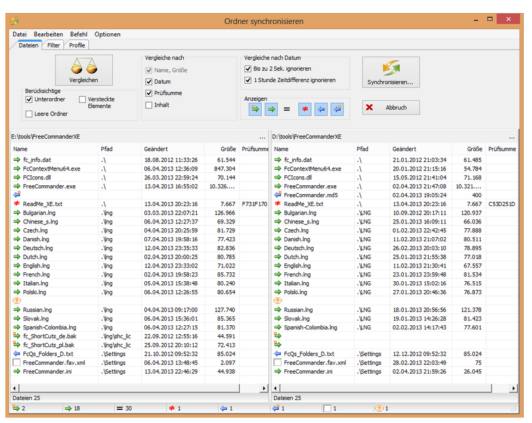Click the green arrow beside right Russian.lng

click(x=278, y=309)
